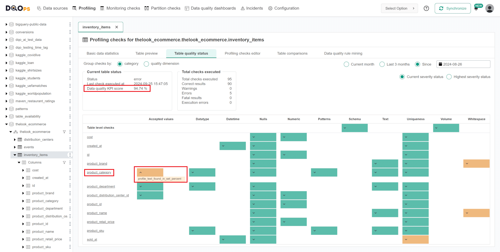Open kebab menu for patterns connection
Viewport: 500px width, 252px height.
click(x=70, y=109)
